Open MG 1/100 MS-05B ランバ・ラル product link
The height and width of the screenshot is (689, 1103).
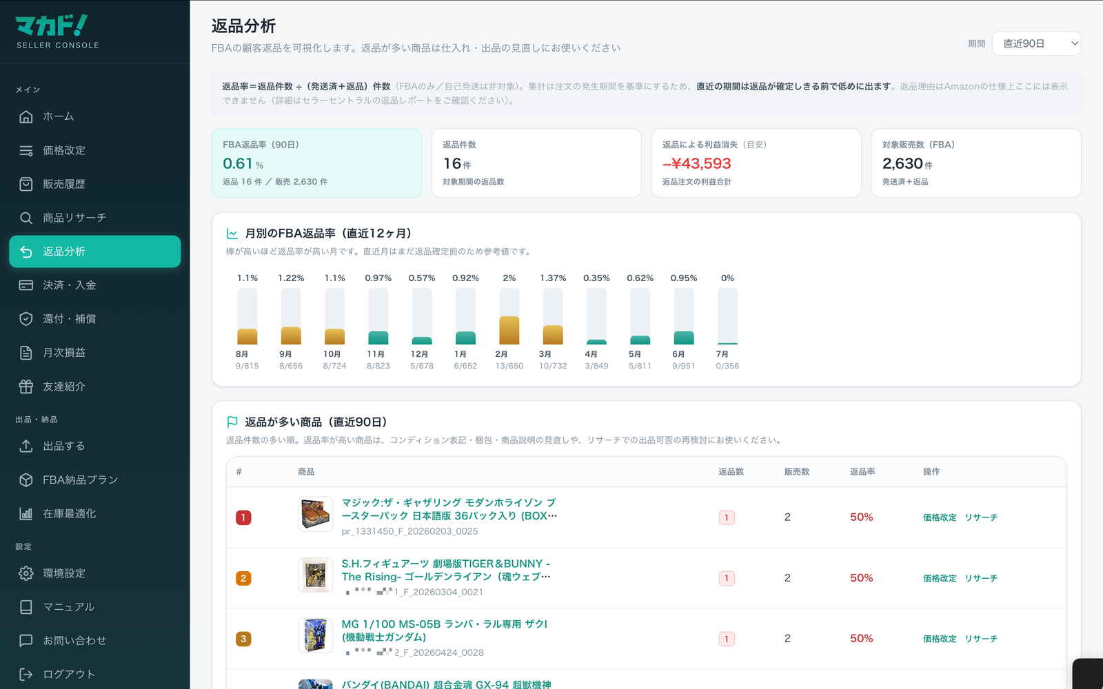[445, 630]
